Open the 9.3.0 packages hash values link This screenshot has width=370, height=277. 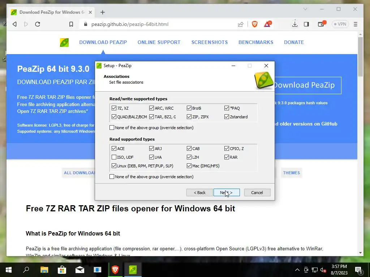[x=301, y=103]
